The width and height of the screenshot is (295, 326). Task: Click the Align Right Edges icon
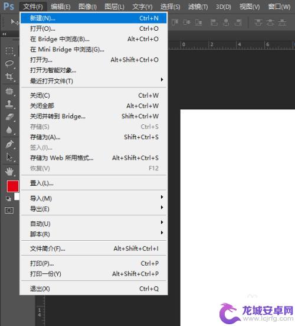[x=238, y=22]
